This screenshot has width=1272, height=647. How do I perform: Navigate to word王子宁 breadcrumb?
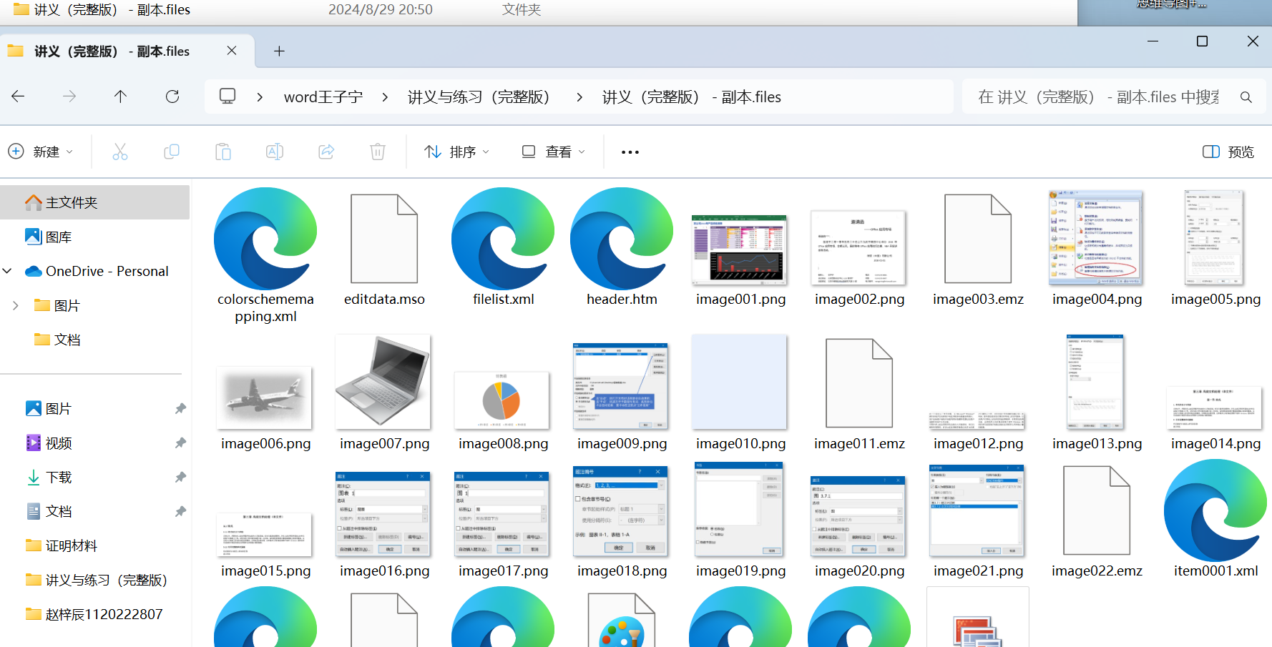pos(323,97)
